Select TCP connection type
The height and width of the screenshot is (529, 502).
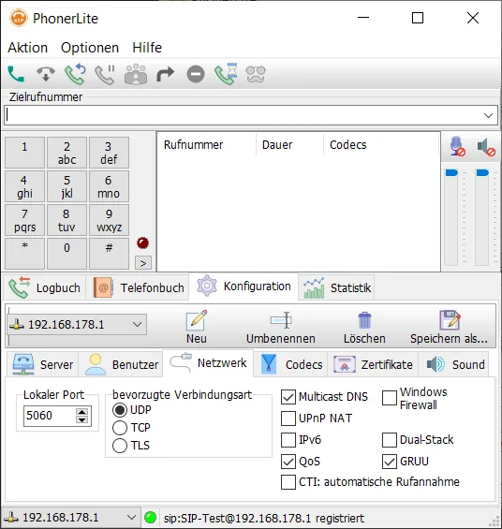coord(120,428)
